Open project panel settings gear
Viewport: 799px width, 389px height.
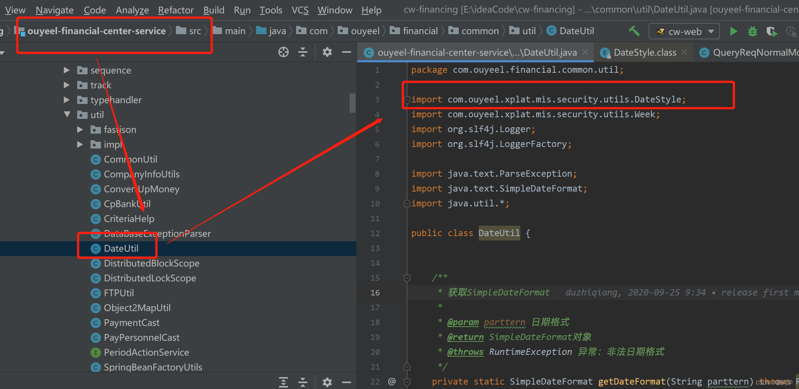click(x=327, y=52)
